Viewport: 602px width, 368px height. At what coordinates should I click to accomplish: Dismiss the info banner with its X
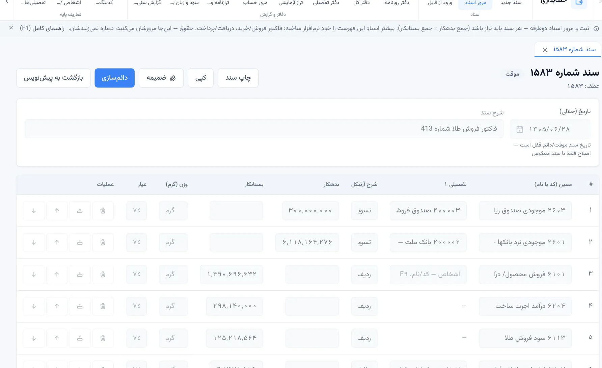(11, 28)
